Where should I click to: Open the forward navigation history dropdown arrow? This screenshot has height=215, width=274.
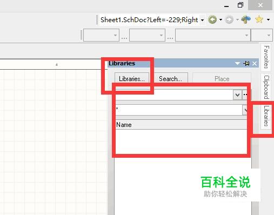(x=237, y=19)
